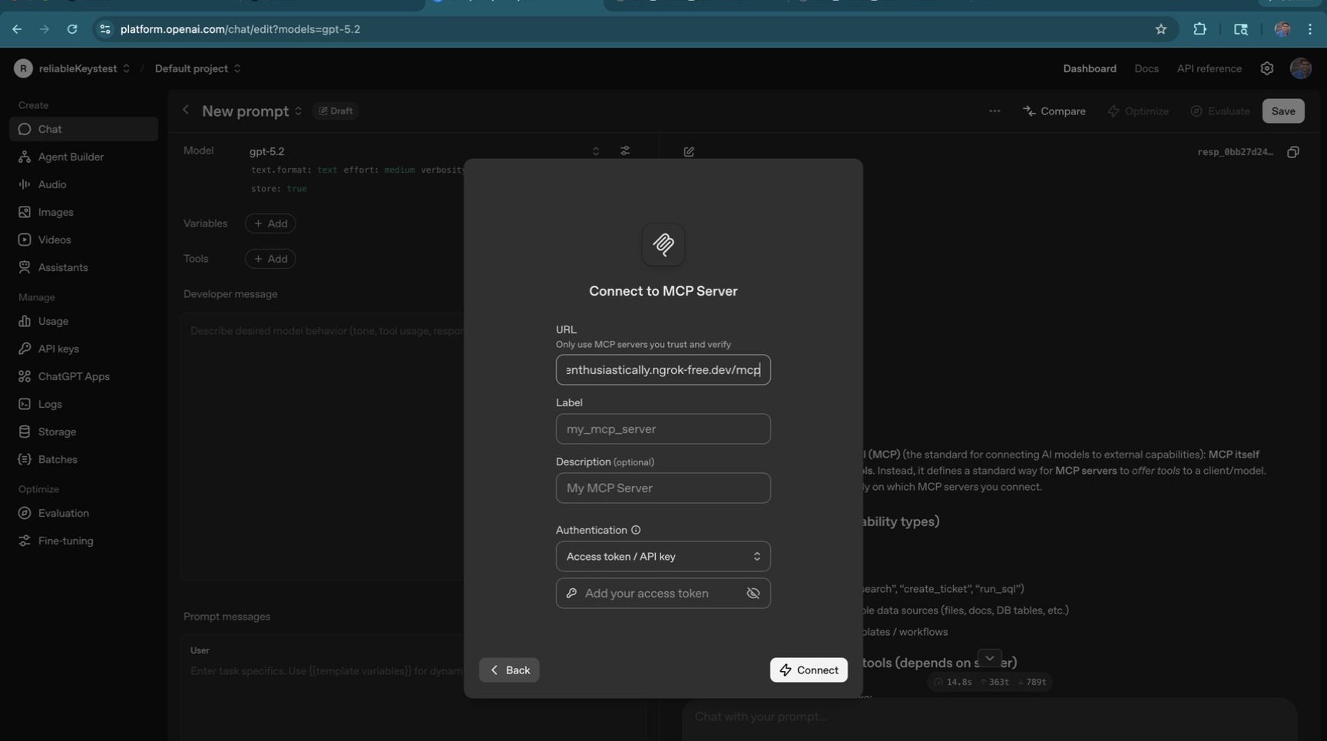Image resolution: width=1327 pixels, height=741 pixels.
Task: Open ChatGPT Apps in the sidebar
Action: pos(84,376)
